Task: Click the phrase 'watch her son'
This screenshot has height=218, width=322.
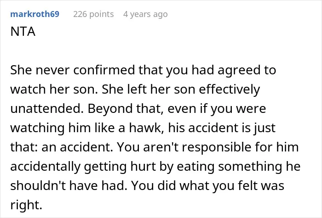Action: [54, 89]
